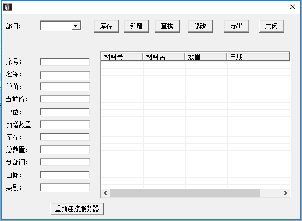
Task: Click the 单价 input field
Action: [x=64, y=87]
